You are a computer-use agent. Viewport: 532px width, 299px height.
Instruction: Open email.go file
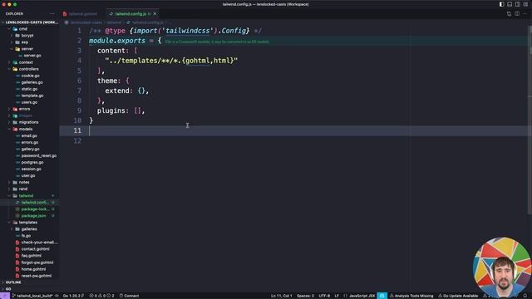tap(29, 135)
